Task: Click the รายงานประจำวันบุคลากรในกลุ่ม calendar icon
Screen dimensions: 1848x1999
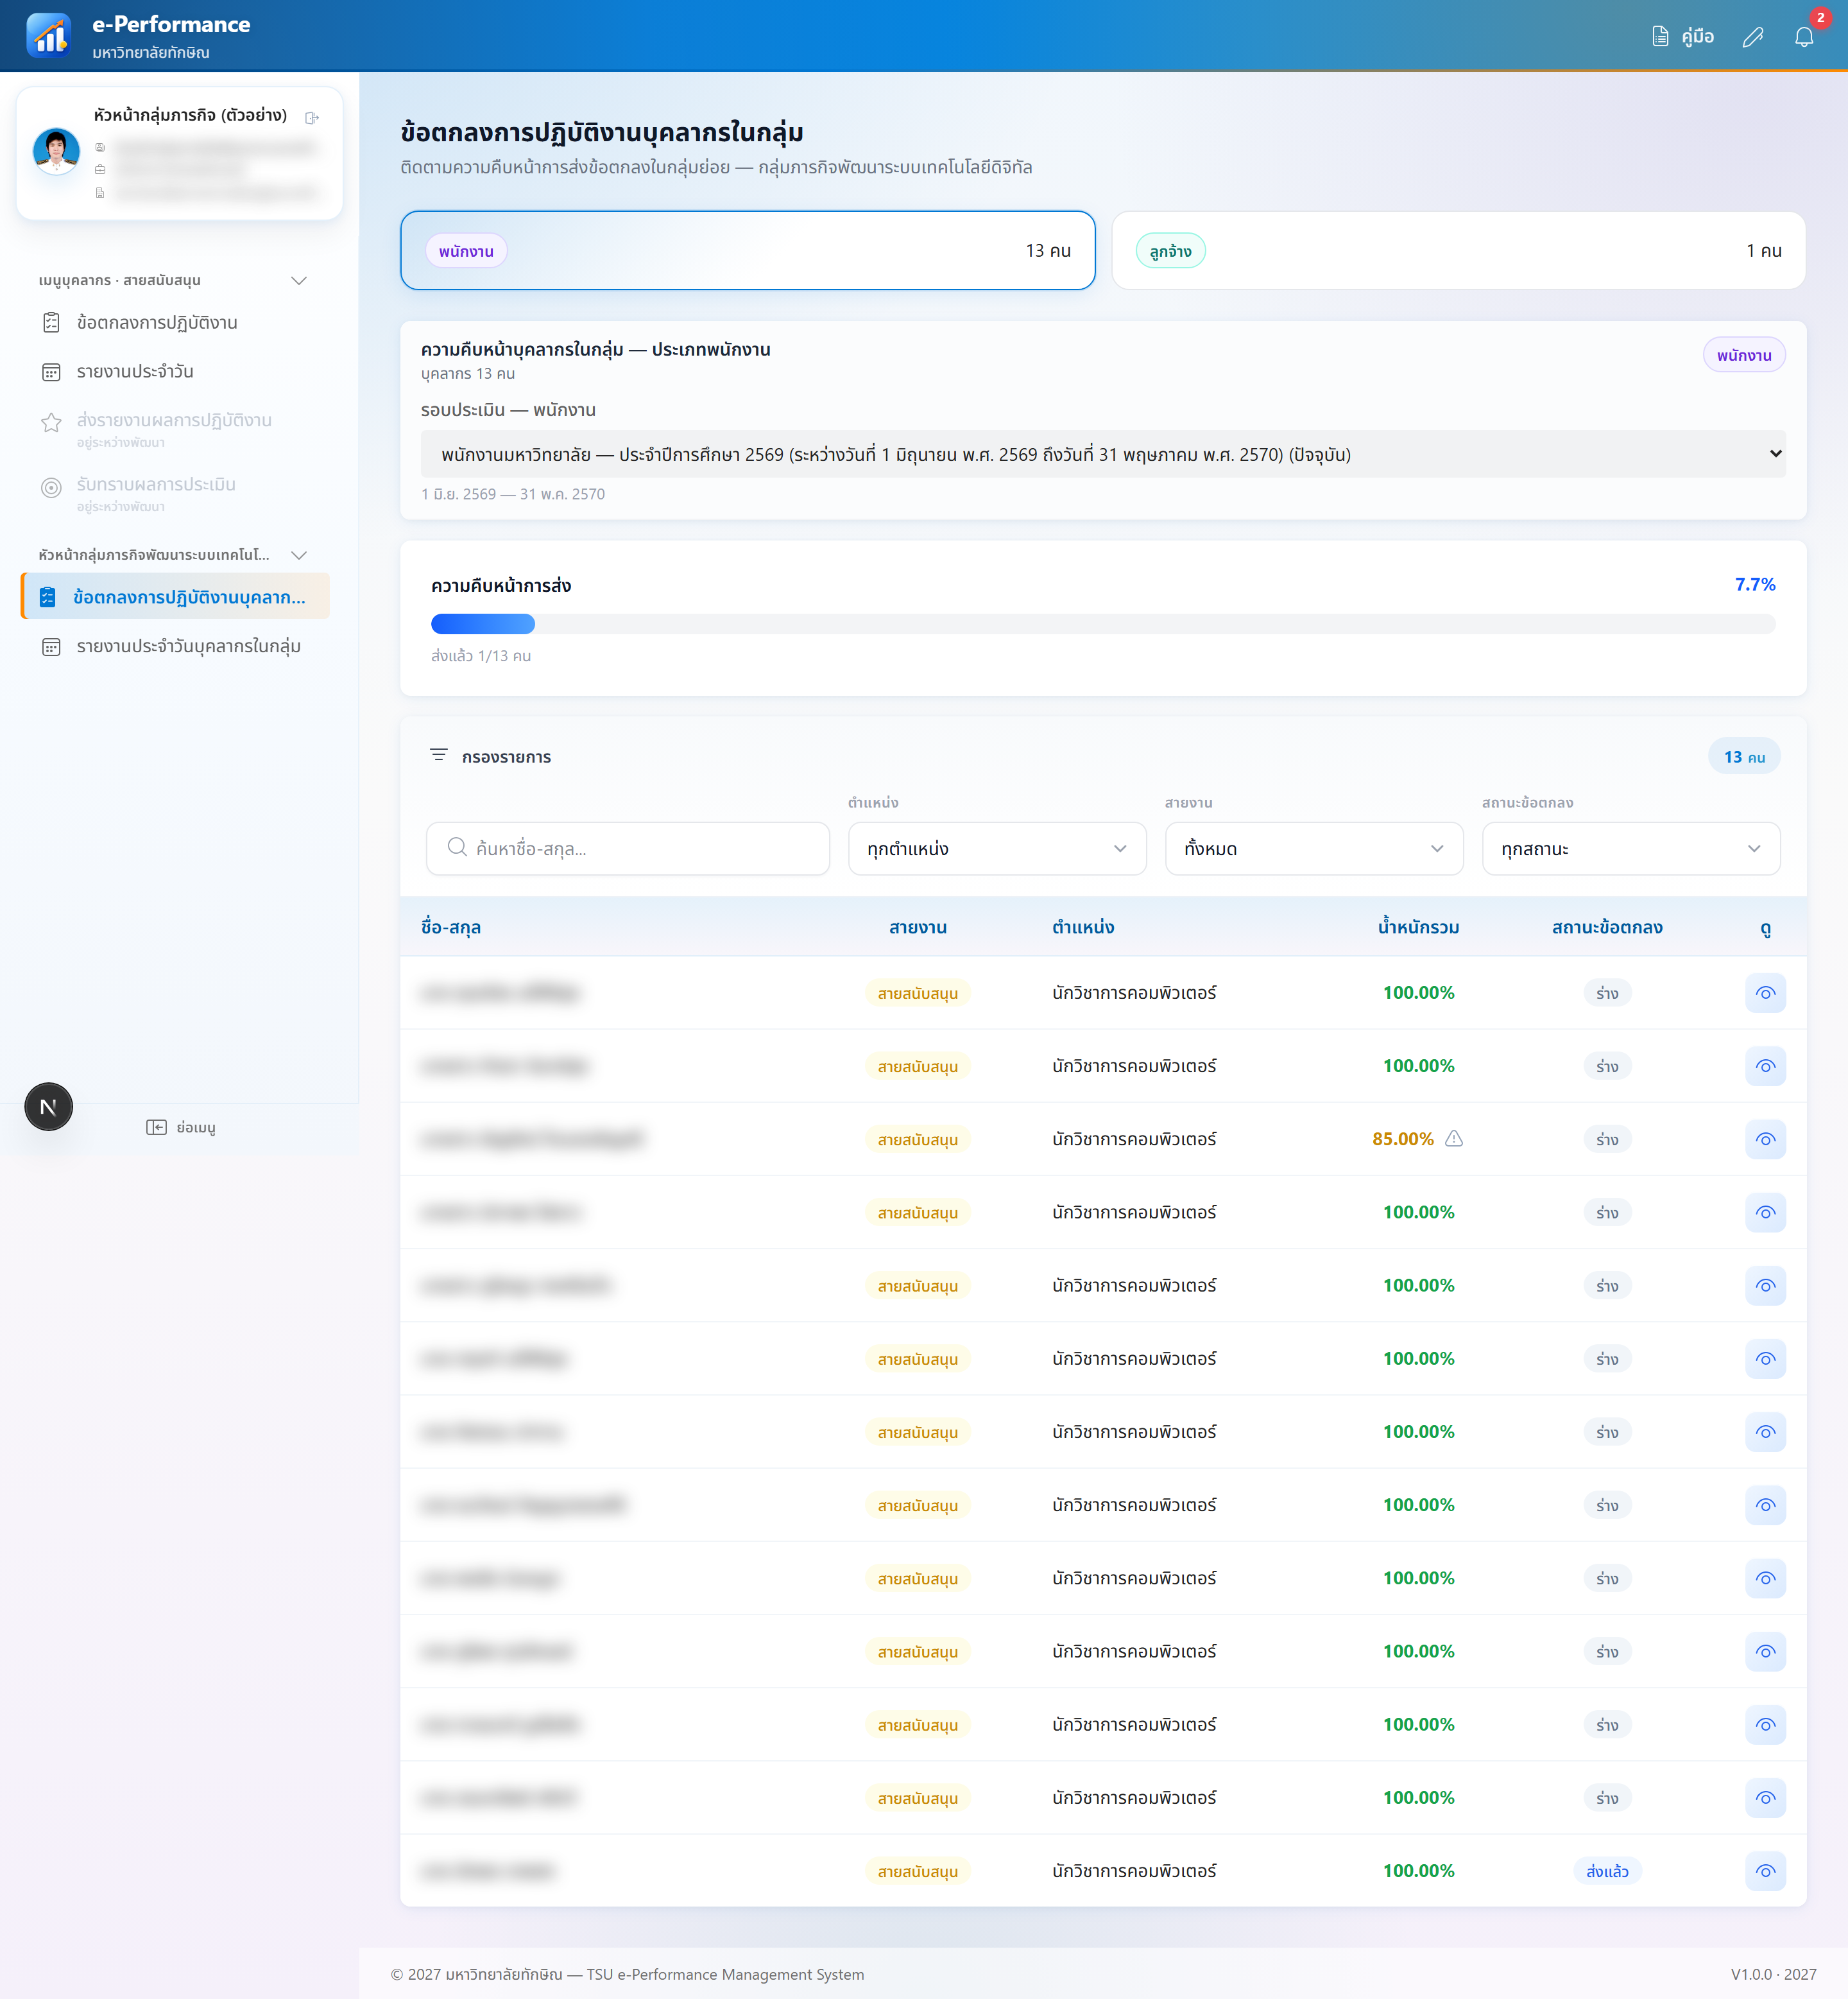Action: click(x=51, y=646)
